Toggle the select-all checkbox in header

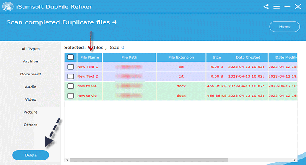pyautogui.click(x=71, y=57)
